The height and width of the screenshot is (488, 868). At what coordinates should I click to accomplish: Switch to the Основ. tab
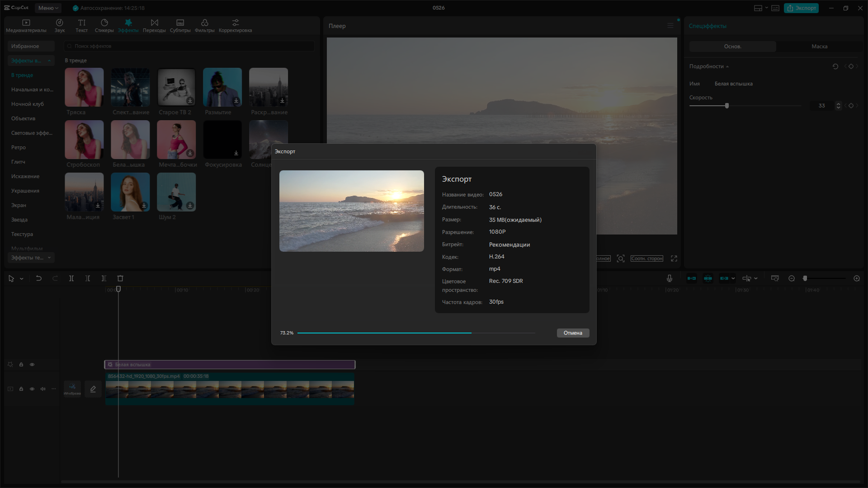(x=733, y=47)
